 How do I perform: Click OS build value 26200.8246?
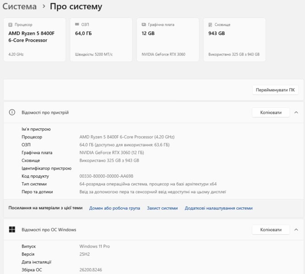(91, 270)
